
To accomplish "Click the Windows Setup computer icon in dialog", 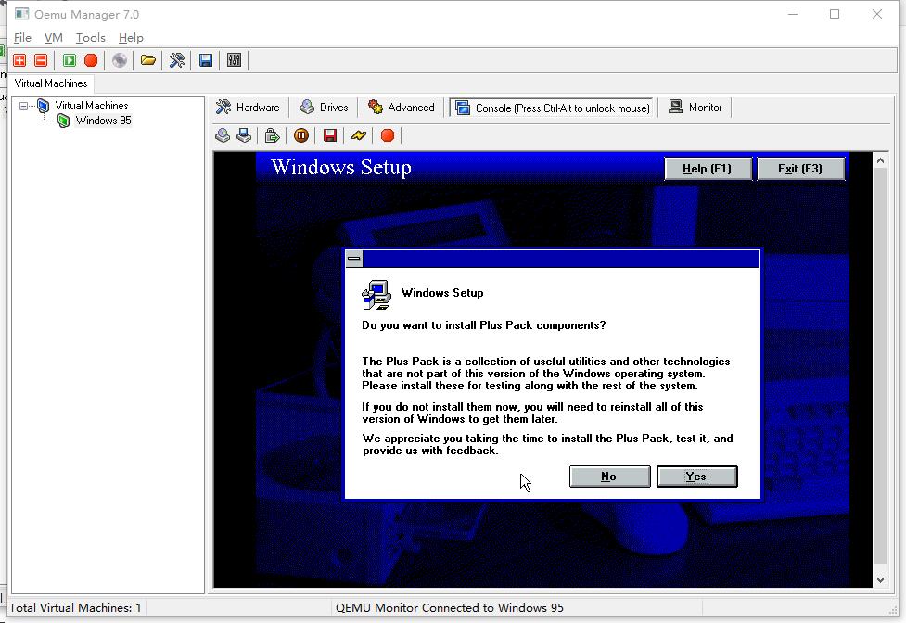I will [376, 295].
